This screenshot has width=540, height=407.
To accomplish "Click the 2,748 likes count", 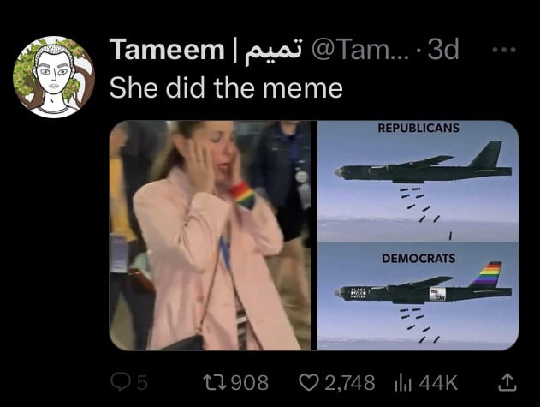I will 350,383.
